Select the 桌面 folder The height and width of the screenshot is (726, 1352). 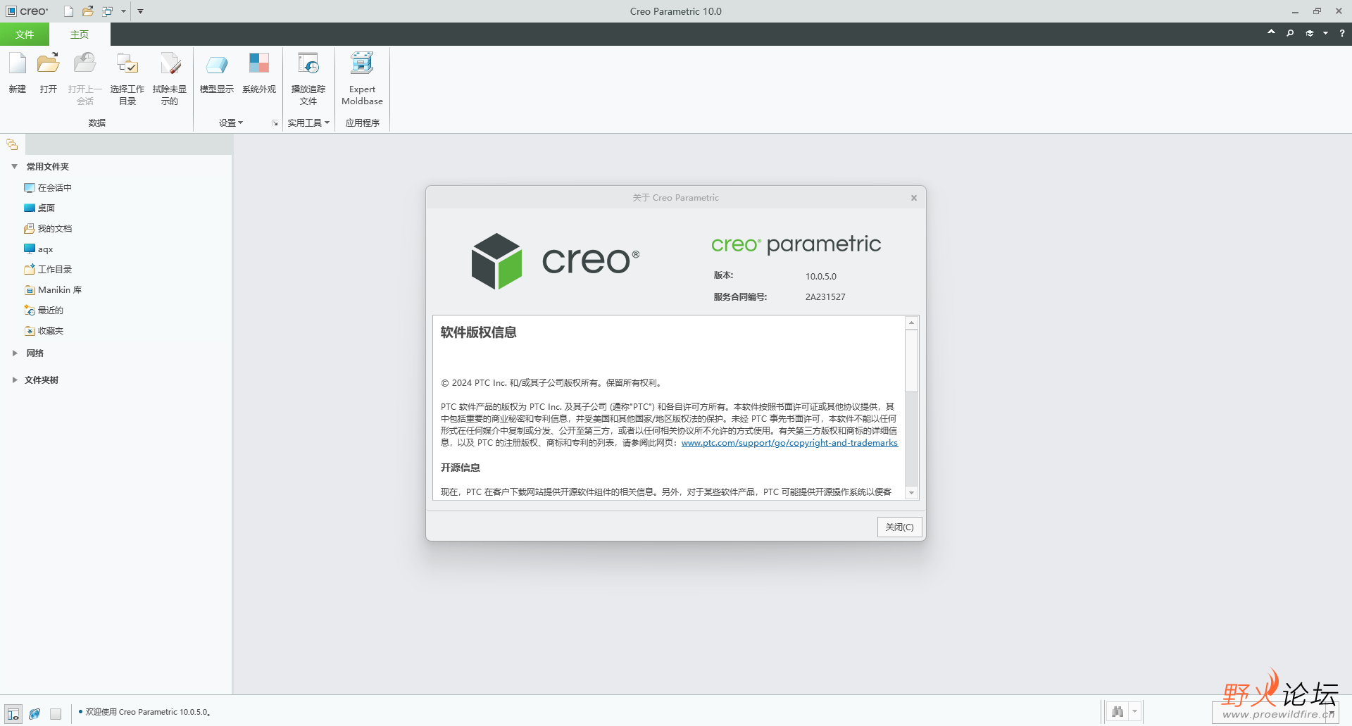(39, 208)
